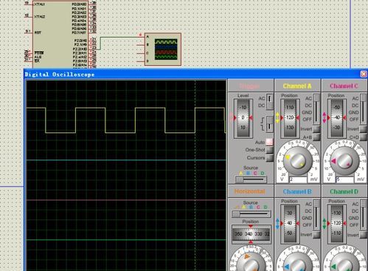Screen dimensions: 368x271
Task: Enable the Cursors button
Action: (x=270, y=157)
